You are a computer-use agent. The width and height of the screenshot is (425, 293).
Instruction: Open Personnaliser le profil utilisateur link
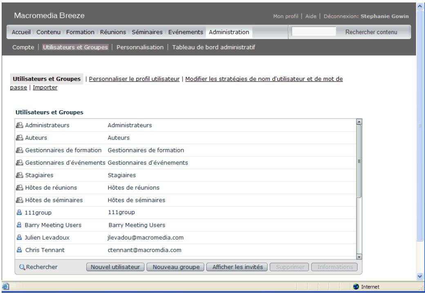[134, 79]
